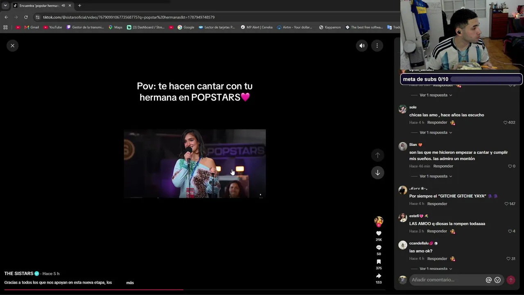
Task: Open the Maps bookmark
Action: pyautogui.click(x=115, y=27)
